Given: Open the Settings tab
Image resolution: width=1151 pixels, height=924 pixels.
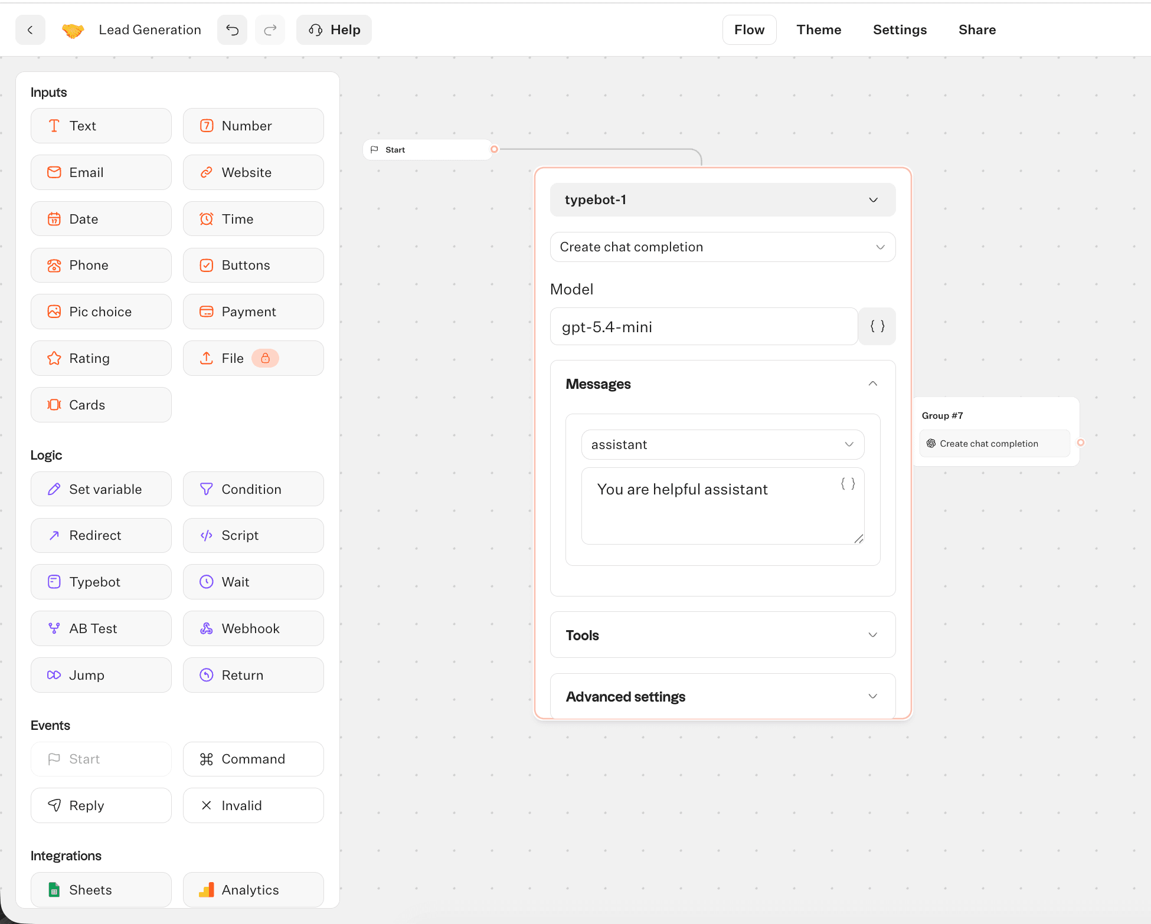Looking at the screenshot, I should point(900,30).
